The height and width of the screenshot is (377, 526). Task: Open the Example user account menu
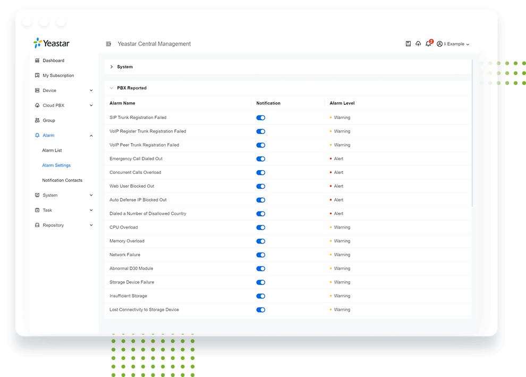pos(453,44)
